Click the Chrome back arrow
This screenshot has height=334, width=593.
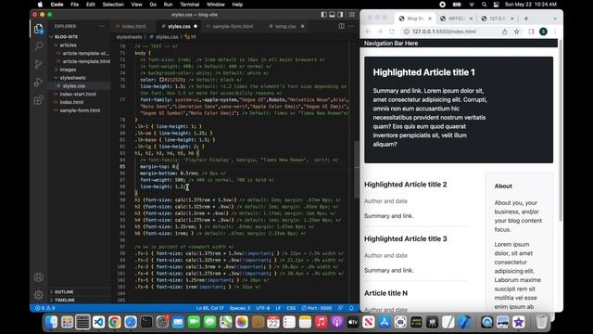click(x=368, y=32)
